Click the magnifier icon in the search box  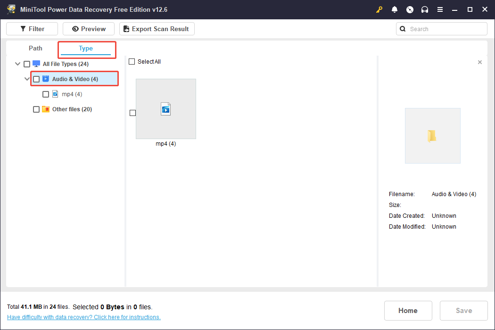pyautogui.click(x=403, y=29)
